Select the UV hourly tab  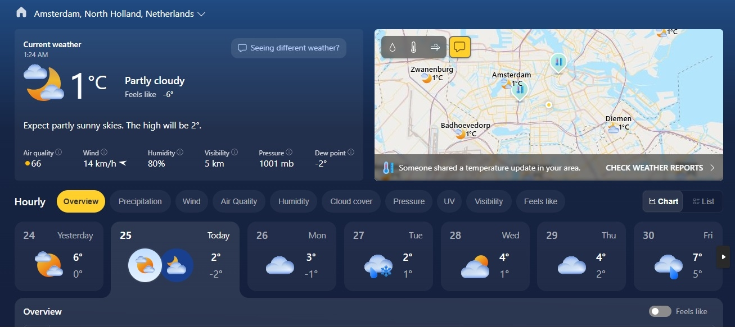point(449,201)
